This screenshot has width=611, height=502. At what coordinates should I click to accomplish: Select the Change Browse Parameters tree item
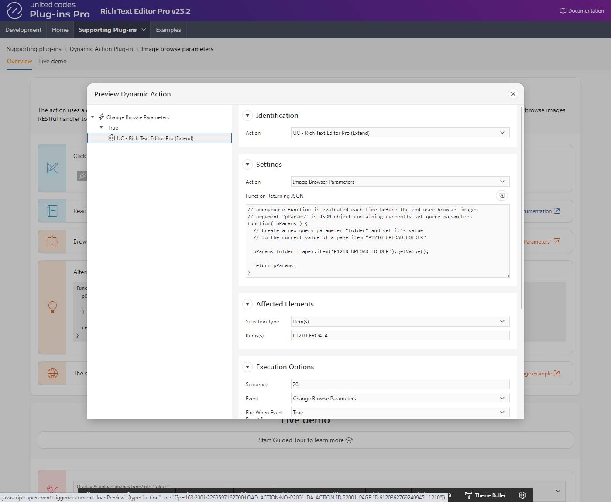[x=137, y=117]
